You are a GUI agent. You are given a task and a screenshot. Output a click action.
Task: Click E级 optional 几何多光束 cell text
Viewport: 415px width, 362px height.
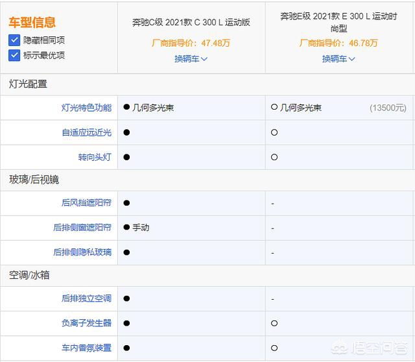point(301,108)
